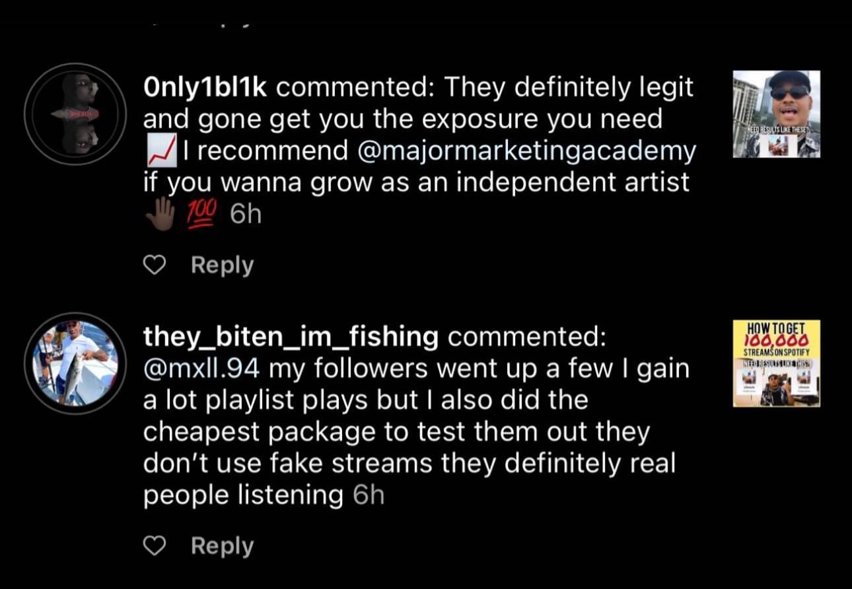The height and width of the screenshot is (589, 852).
Task: Reply to they_biten_im_fishing's comment
Action: [222, 547]
